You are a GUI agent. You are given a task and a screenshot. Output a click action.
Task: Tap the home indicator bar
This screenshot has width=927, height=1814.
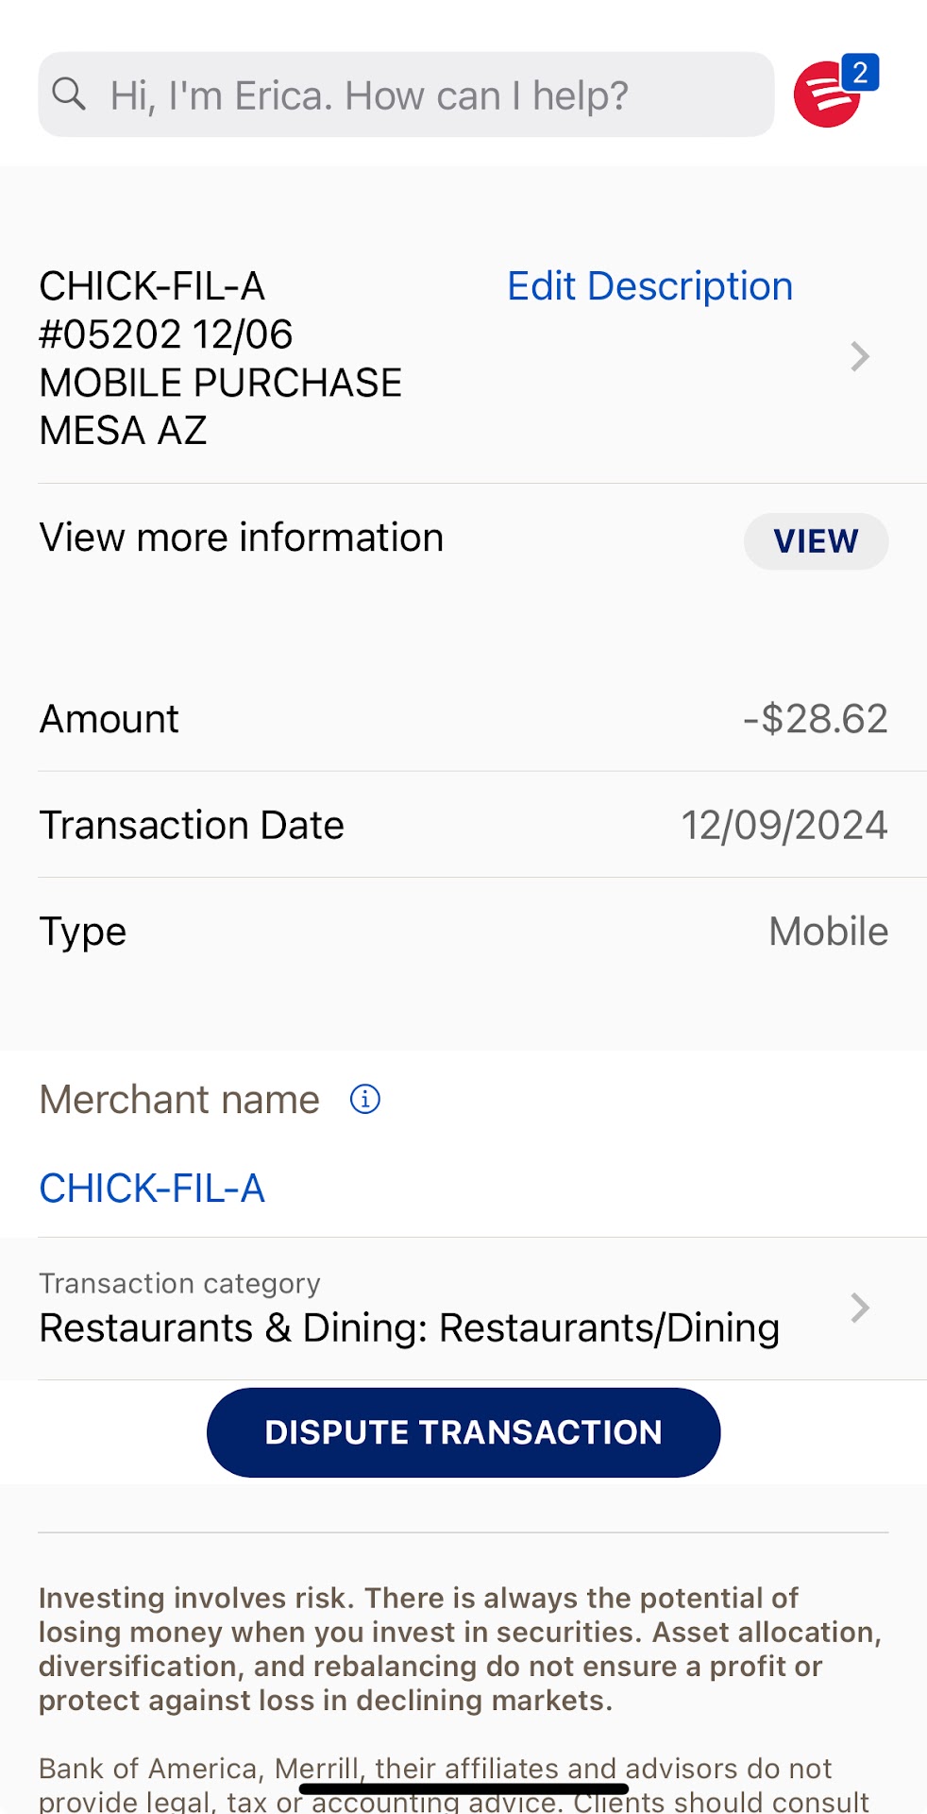pos(463,1788)
